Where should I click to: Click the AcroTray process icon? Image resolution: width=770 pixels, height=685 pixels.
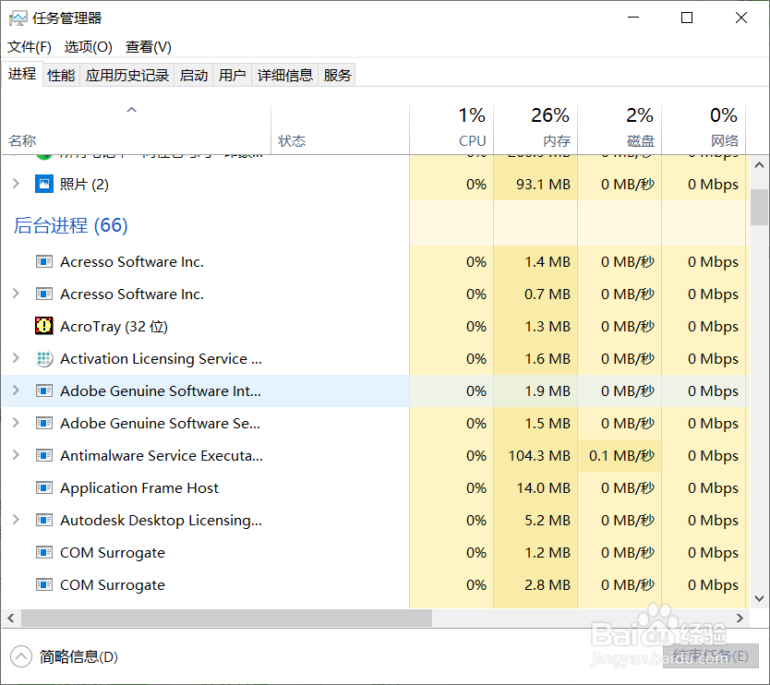[x=44, y=327]
